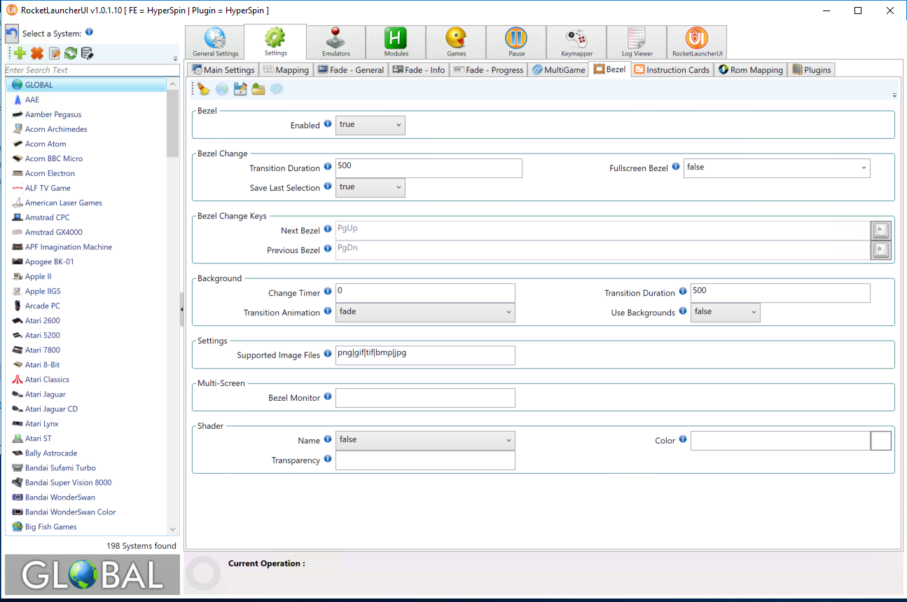Click the Supported Image Files field
This screenshot has height=602, width=907.
(425, 355)
